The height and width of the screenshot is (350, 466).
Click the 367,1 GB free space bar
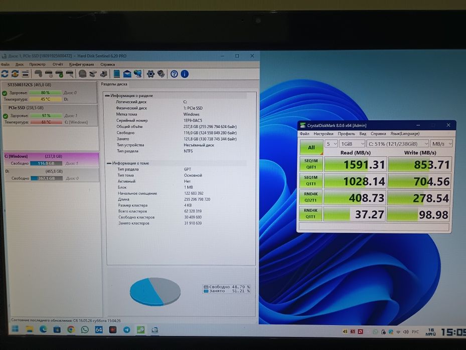tap(46, 178)
